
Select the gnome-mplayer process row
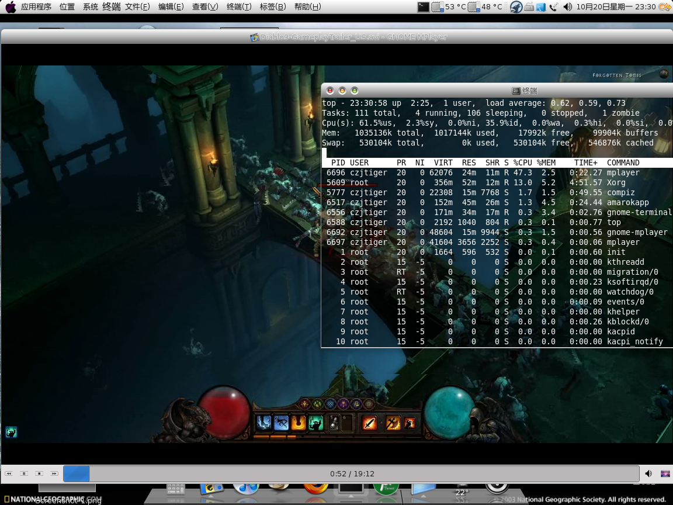pyautogui.click(x=497, y=232)
